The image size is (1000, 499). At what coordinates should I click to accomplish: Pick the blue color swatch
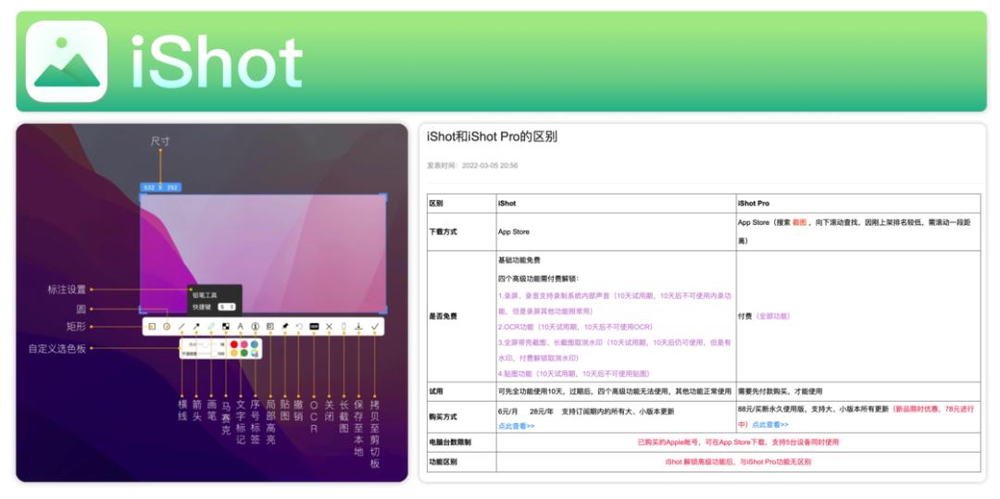coord(255,344)
